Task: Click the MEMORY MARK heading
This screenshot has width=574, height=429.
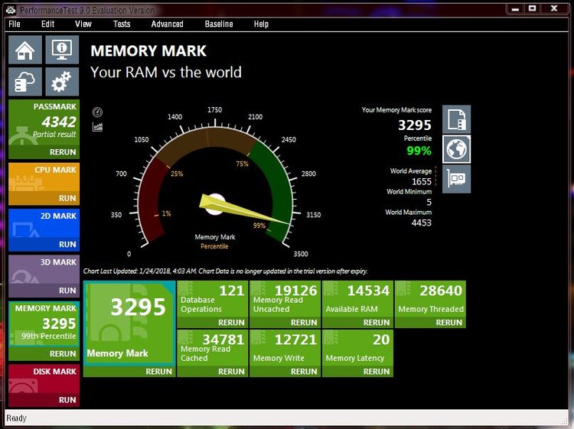Action: click(x=148, y=50)
